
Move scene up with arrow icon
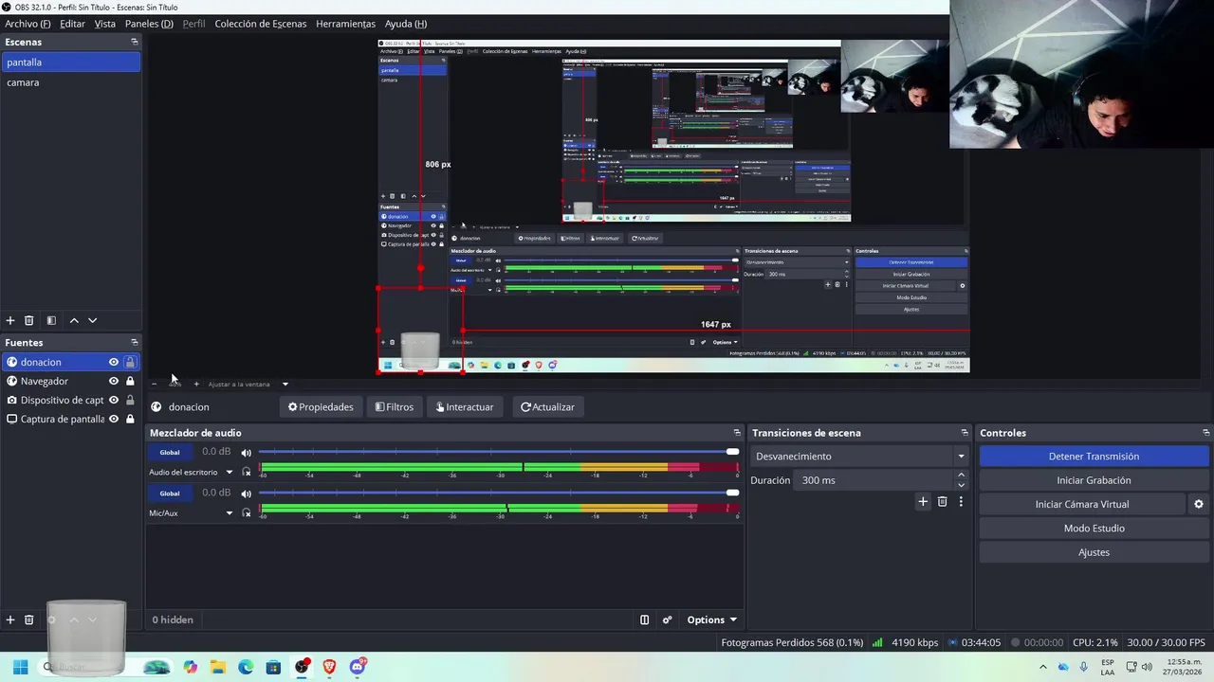[74, 321]
